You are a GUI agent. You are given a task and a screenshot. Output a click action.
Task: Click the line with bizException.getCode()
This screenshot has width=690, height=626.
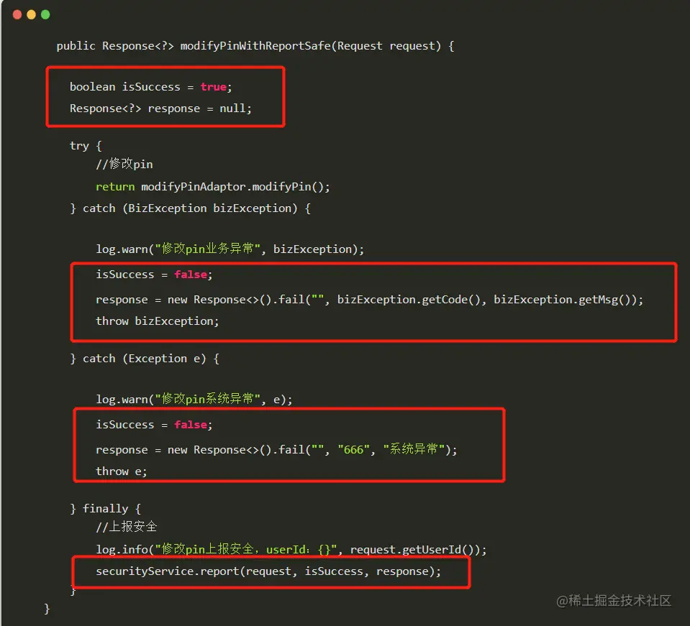coord(370,300)
